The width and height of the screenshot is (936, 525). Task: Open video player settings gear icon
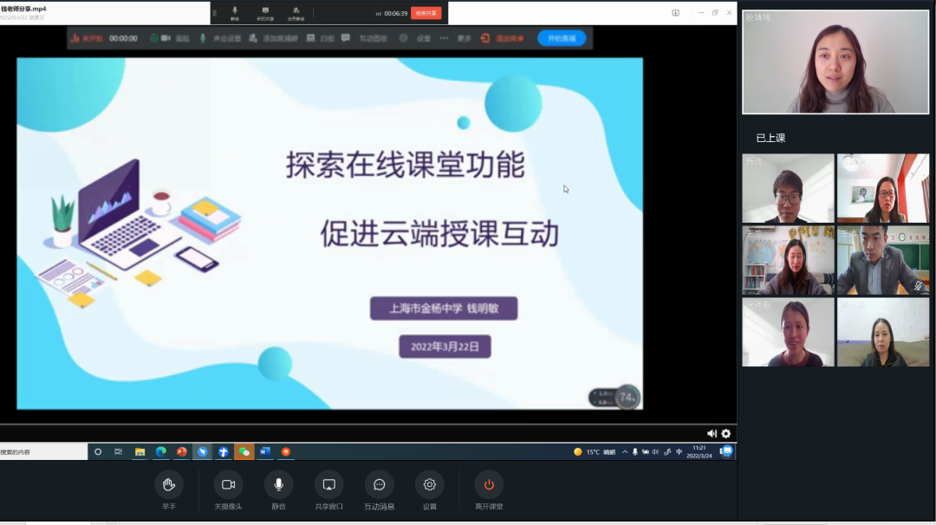pyautogui.click(x=726, y=433)
